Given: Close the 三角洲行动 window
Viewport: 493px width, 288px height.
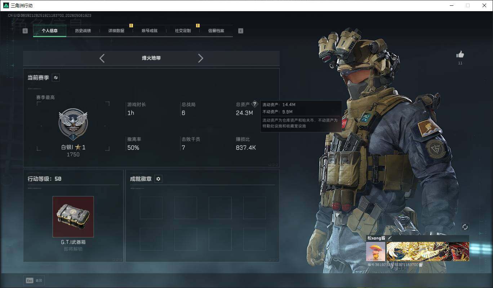Looking at the screenshot, I should 484,5.
